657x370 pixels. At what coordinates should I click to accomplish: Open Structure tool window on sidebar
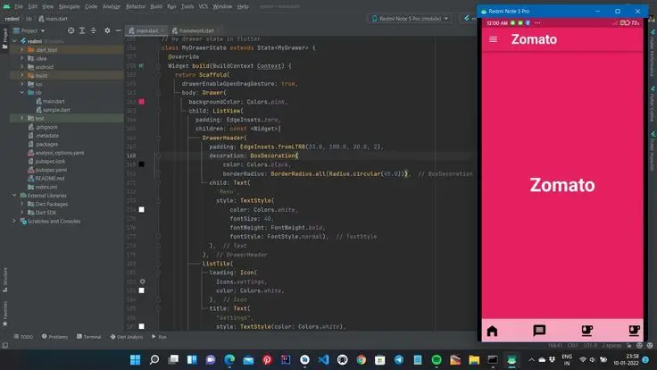point(5,280)
